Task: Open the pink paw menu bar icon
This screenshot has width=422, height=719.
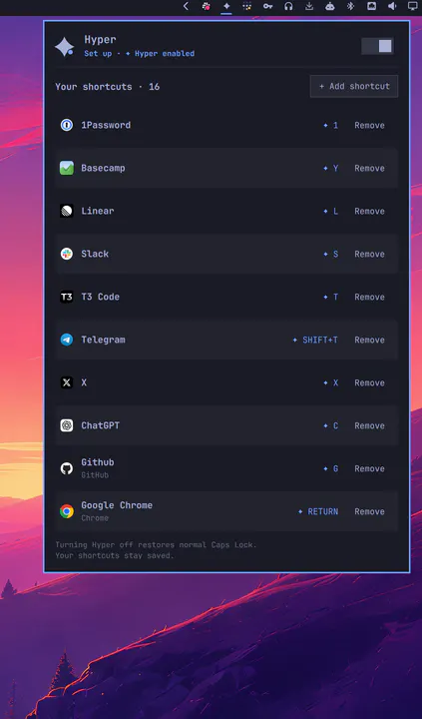Action: click(x=207, y=6)
